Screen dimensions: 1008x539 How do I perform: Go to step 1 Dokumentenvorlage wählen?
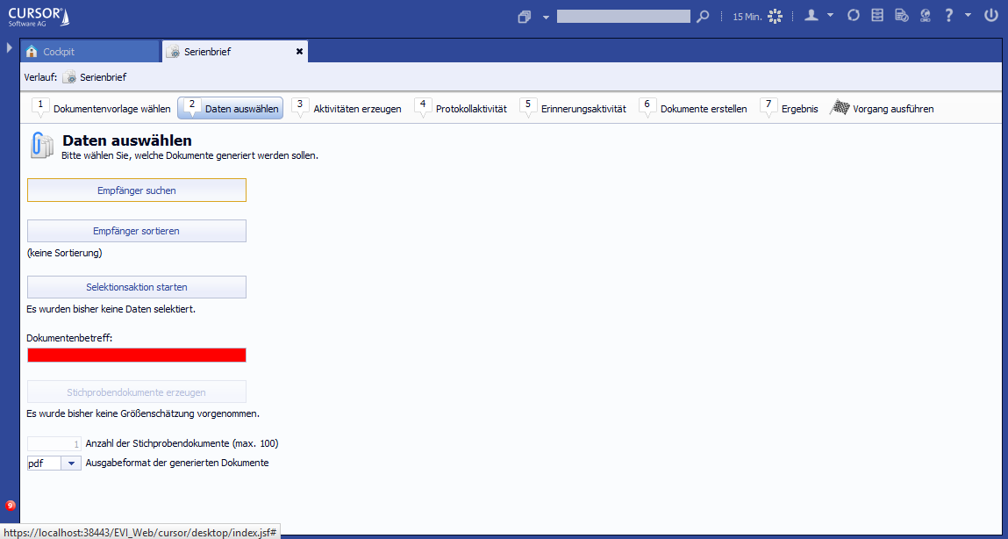click(102, 109)
